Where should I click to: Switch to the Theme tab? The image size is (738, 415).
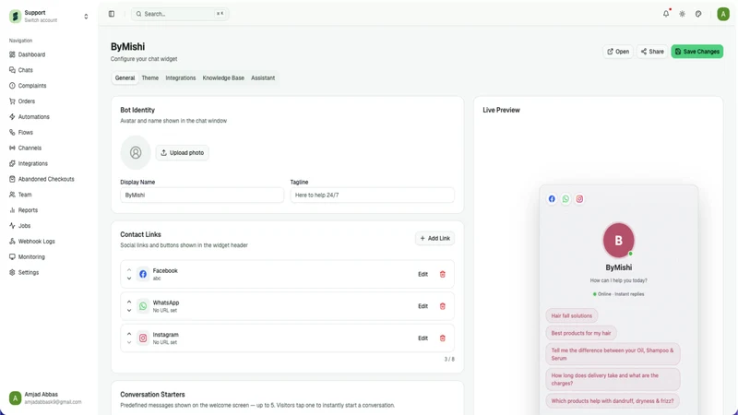[150, 78]
